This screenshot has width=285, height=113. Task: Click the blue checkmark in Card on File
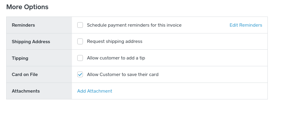click(80, 75)
